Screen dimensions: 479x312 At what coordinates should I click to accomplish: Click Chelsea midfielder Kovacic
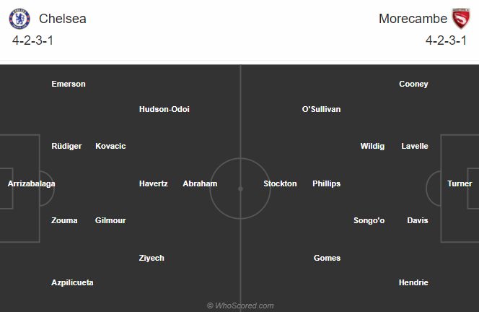(x=110, y=146)
